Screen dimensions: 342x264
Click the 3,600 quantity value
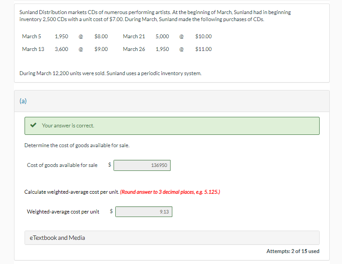61,49
